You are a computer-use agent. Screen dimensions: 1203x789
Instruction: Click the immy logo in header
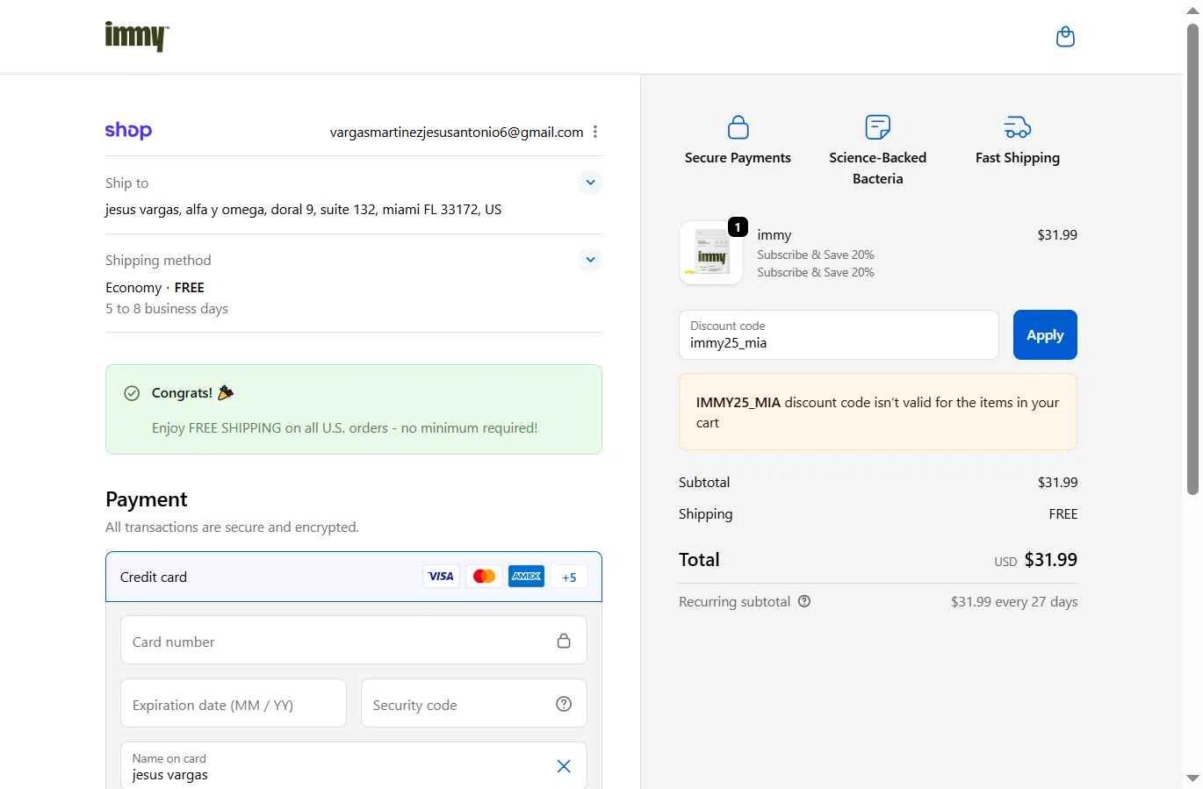tap(137, 37)
